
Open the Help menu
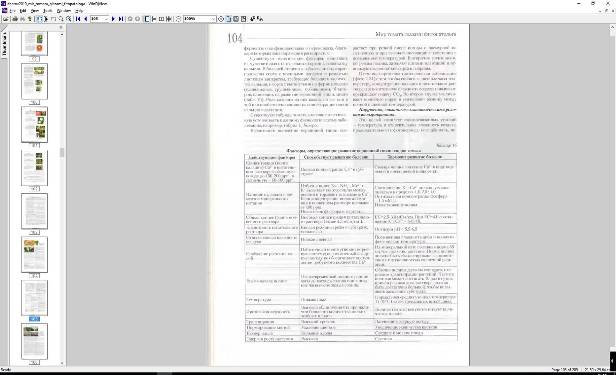pyautogui.click(x=79, y=11)
